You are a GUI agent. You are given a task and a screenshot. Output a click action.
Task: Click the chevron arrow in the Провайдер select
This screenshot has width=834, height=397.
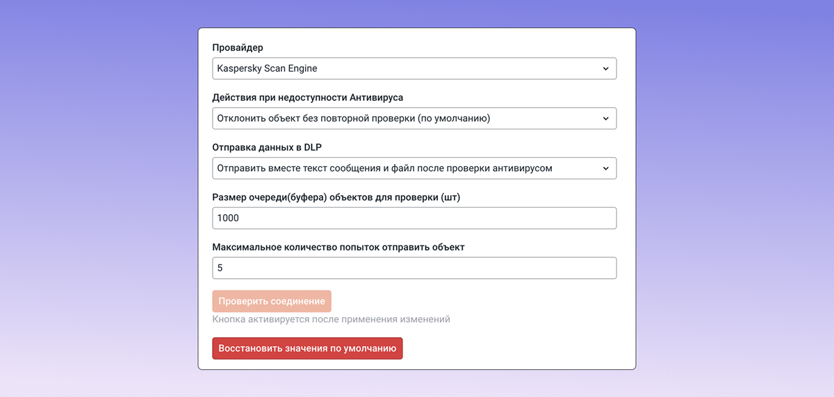pos(605,69)
